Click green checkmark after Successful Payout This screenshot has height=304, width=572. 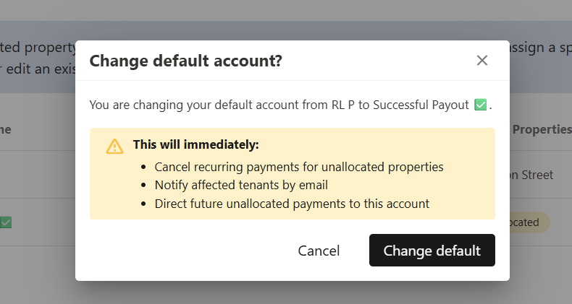[481, 105]
